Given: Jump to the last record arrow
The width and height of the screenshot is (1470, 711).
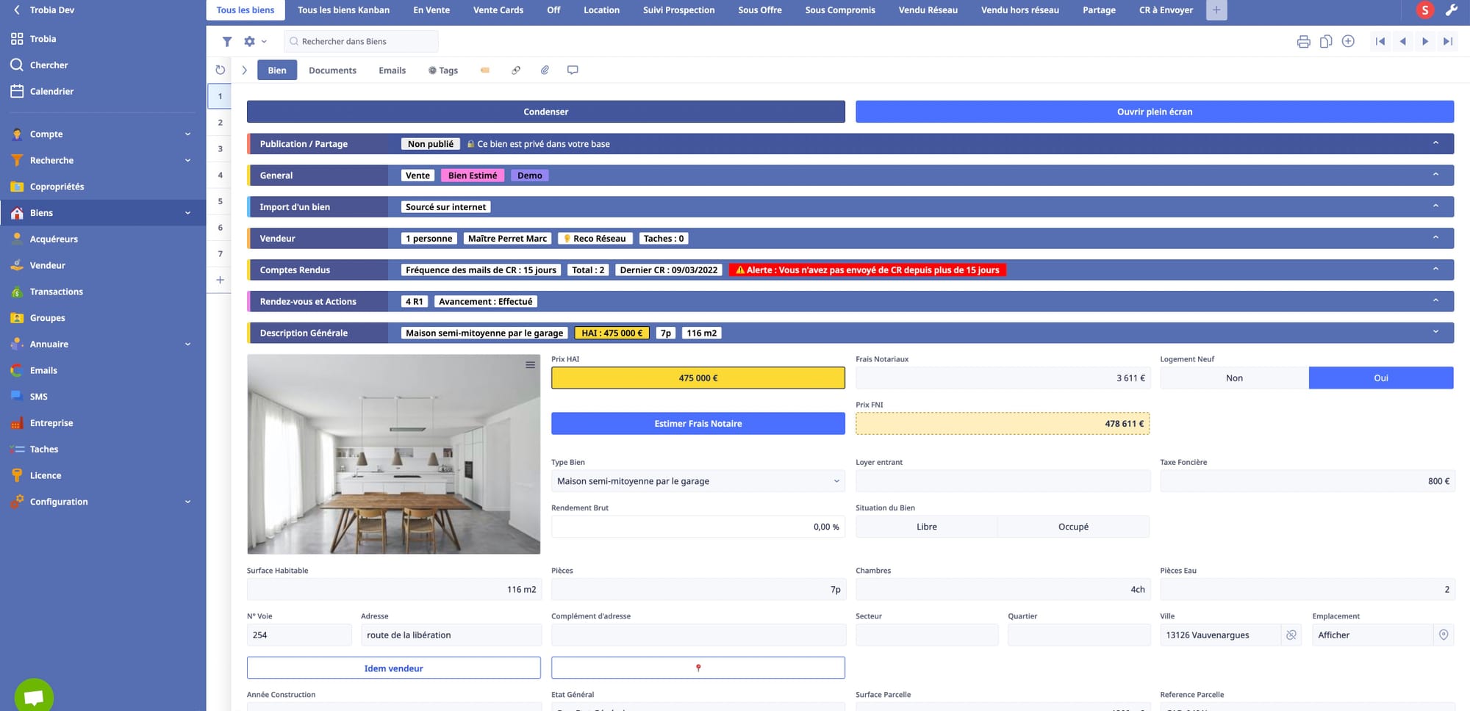Looking at the screenshot, I should pos(1447,42).
